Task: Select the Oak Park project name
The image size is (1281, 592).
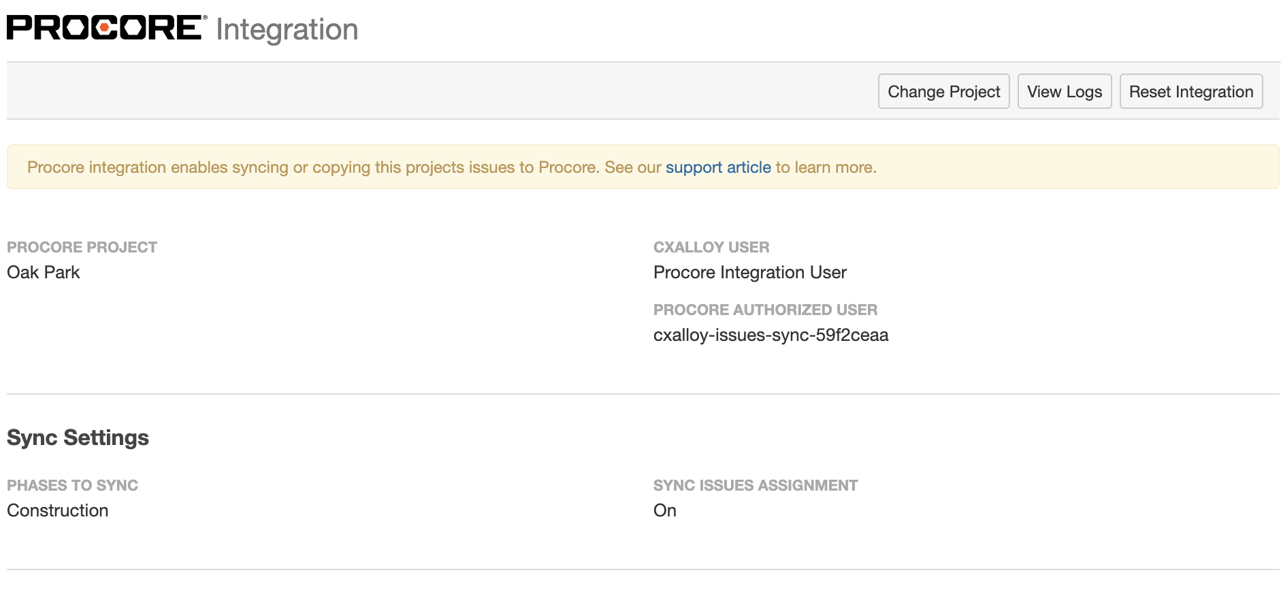Action: [44, 272]
